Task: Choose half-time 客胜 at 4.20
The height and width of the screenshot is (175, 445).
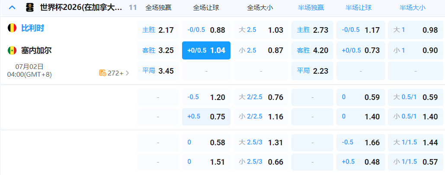Action: 313,50
